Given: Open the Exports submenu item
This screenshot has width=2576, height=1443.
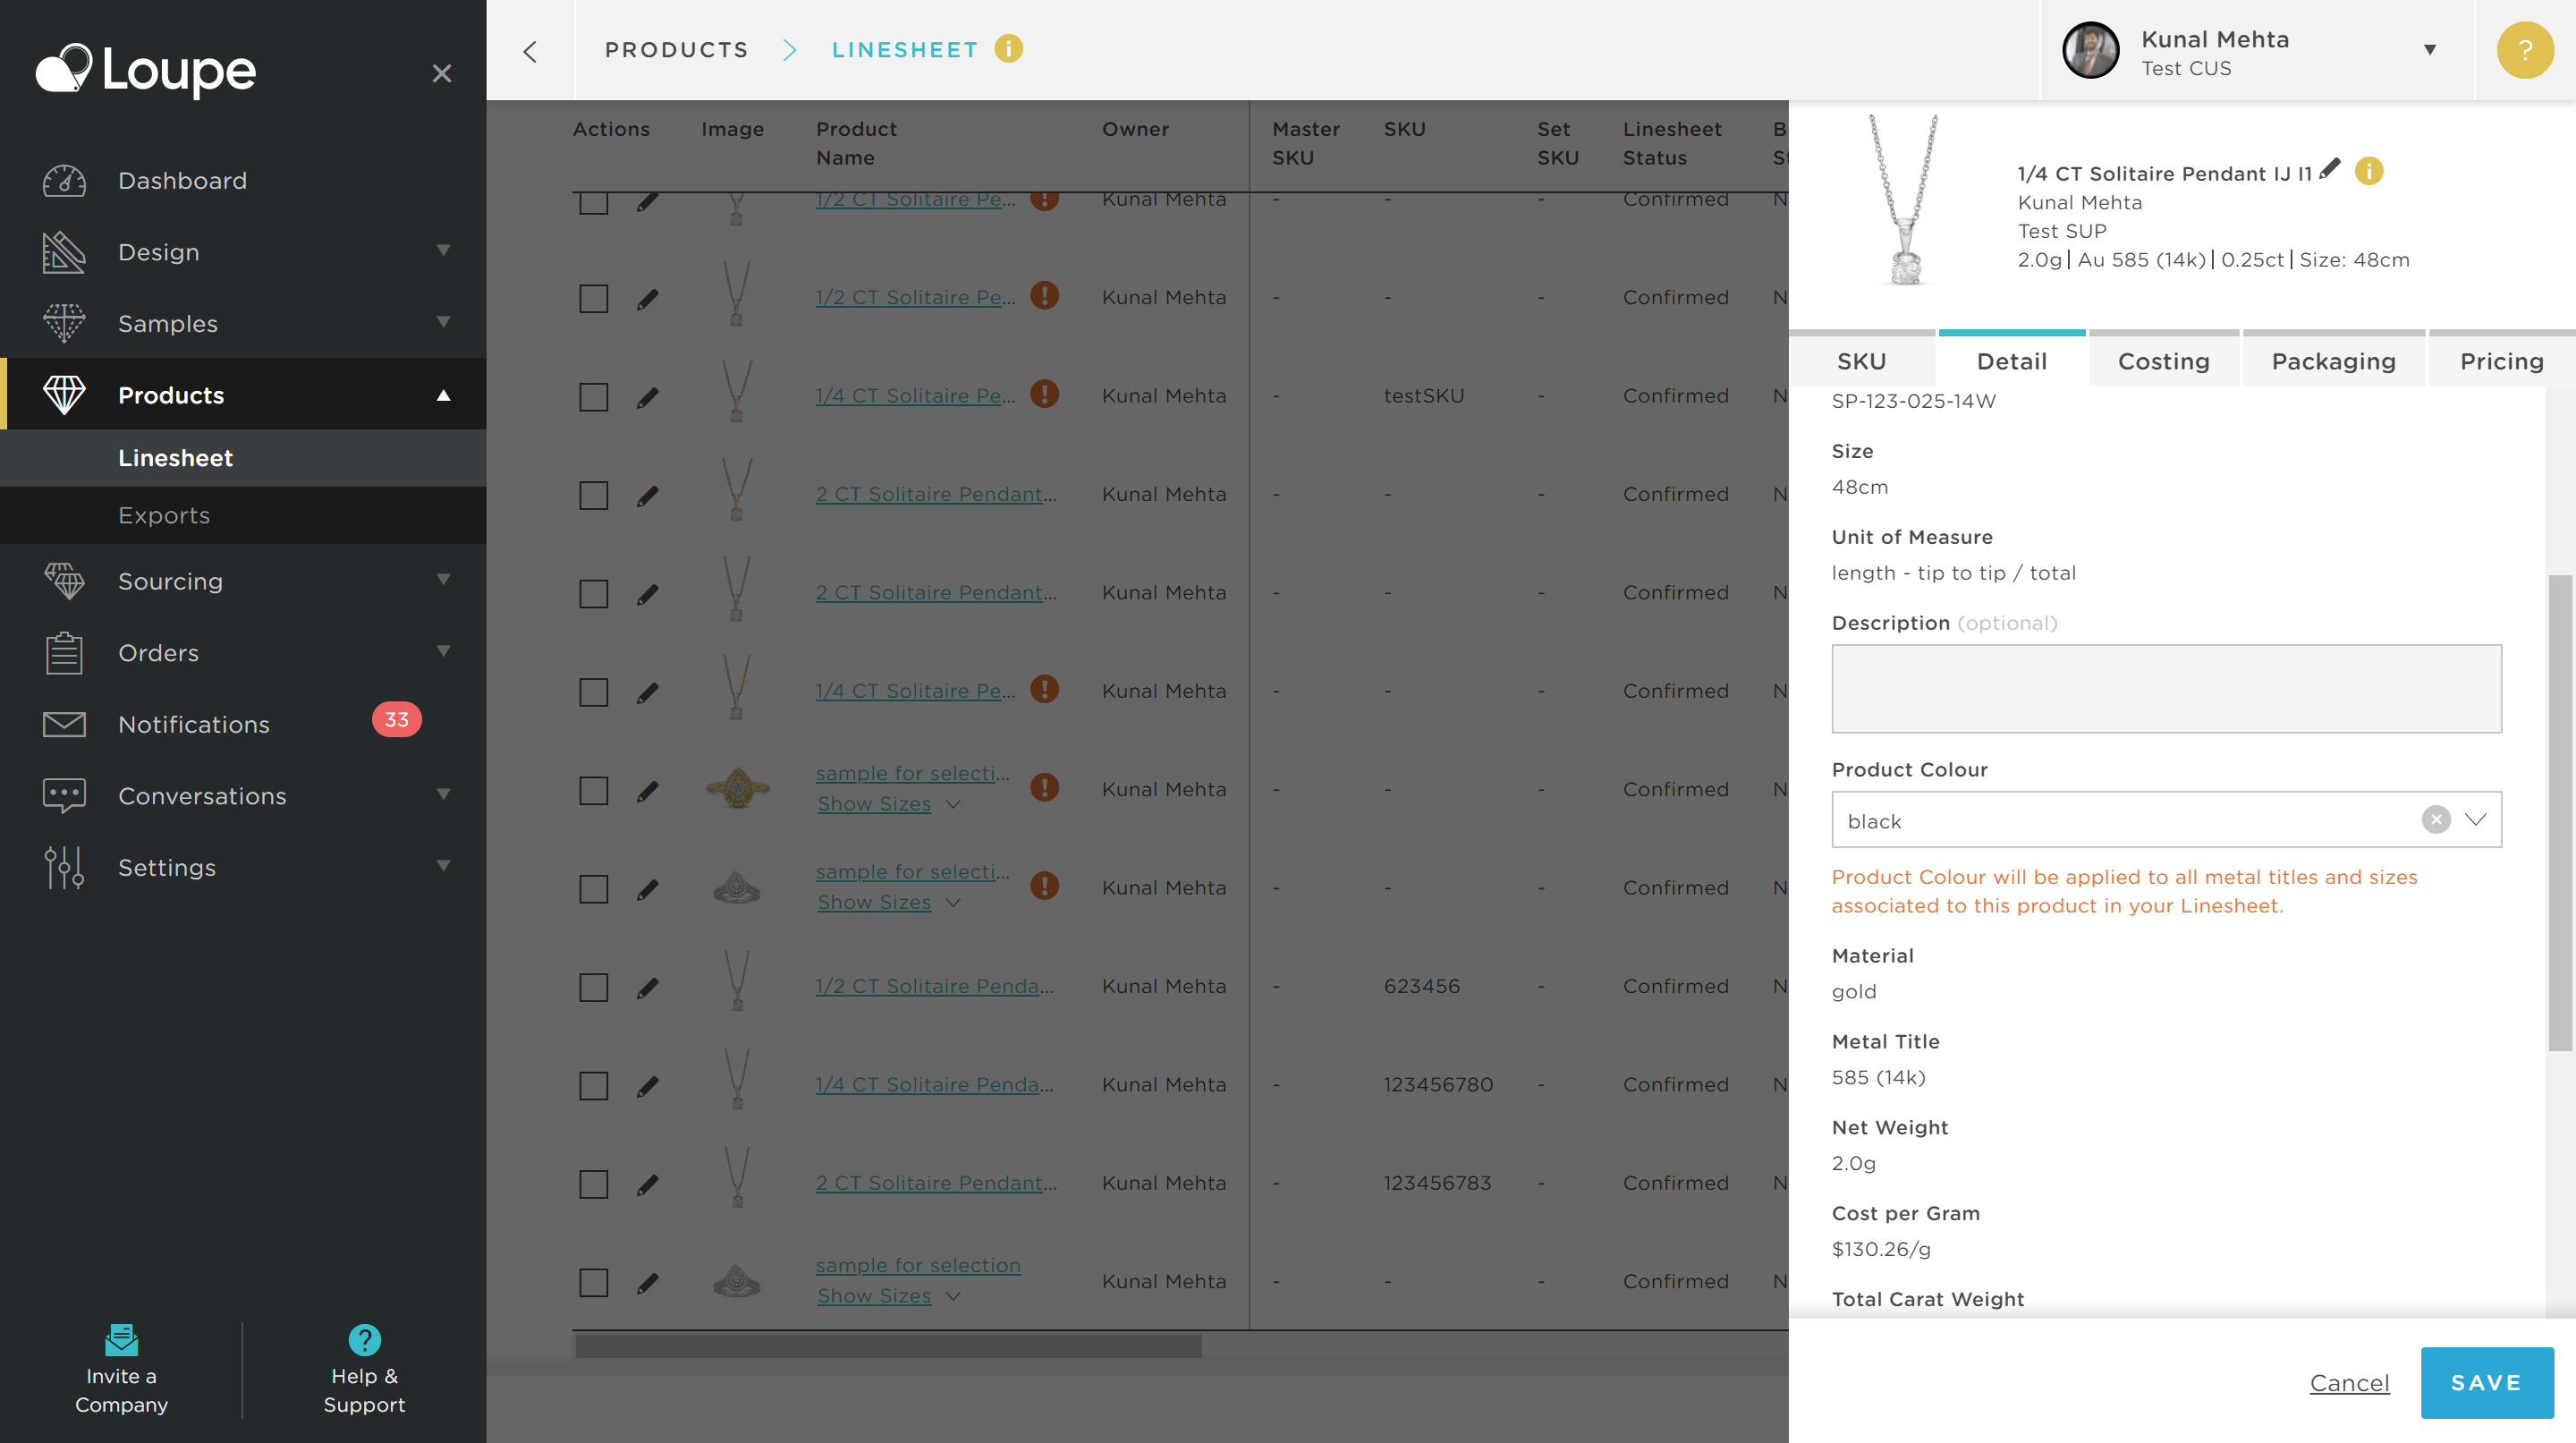Looking at the screenshot, I should [x=243, y=515].
